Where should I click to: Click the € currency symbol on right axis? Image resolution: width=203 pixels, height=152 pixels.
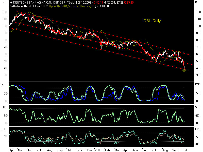click(x=196, y=2)
